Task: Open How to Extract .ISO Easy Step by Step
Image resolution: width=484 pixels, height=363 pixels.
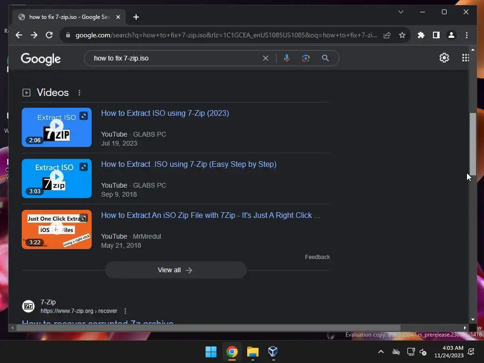Action: (x=189, y=164)
